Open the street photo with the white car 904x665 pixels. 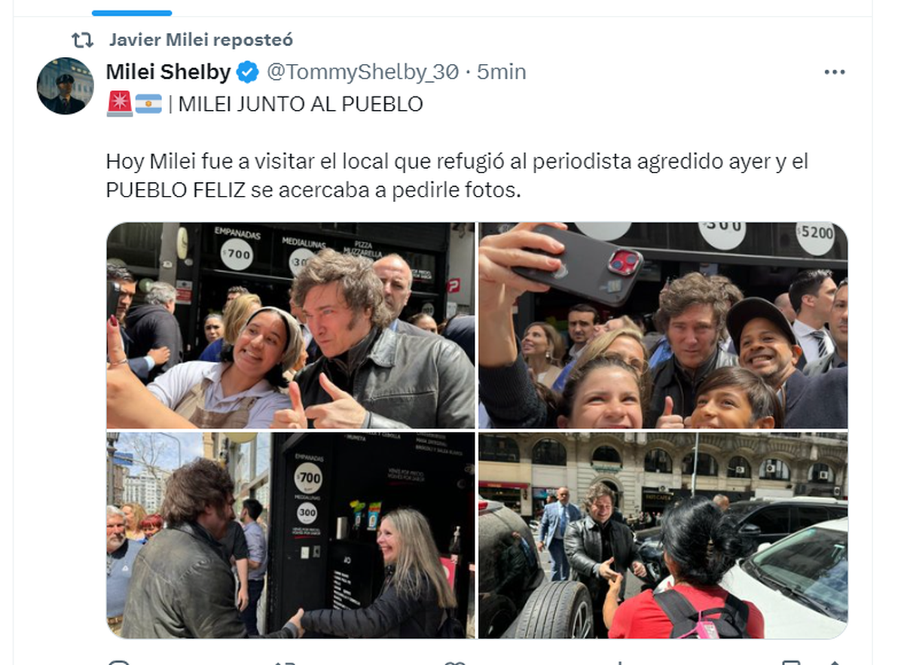point(663,535)
